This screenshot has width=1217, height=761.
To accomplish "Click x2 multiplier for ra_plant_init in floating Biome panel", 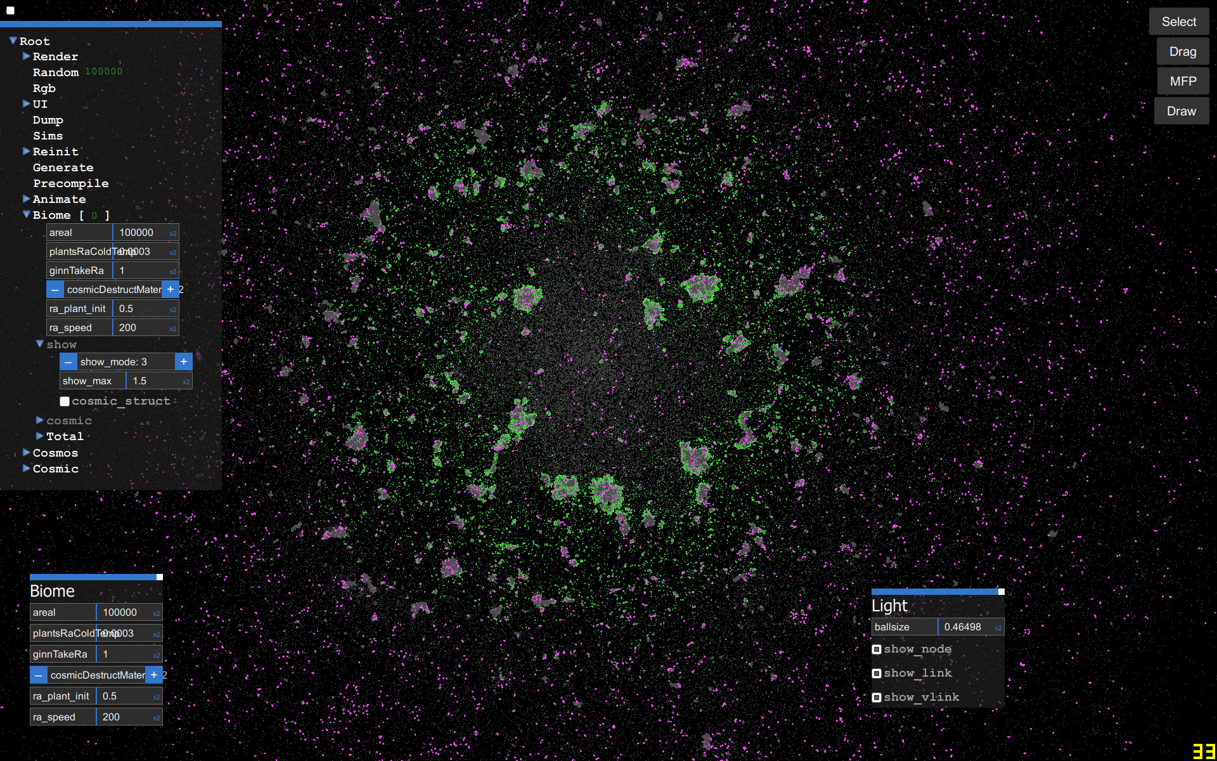I will coord(157,697).
